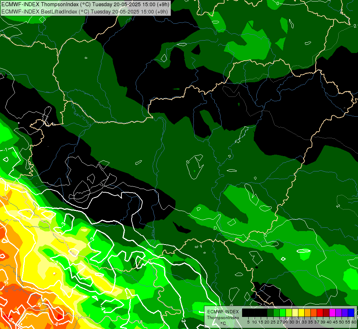The width and height of the screenshot is (358, 329).
Task: Click the '-2' contour label on map
Action: point(56,262)
